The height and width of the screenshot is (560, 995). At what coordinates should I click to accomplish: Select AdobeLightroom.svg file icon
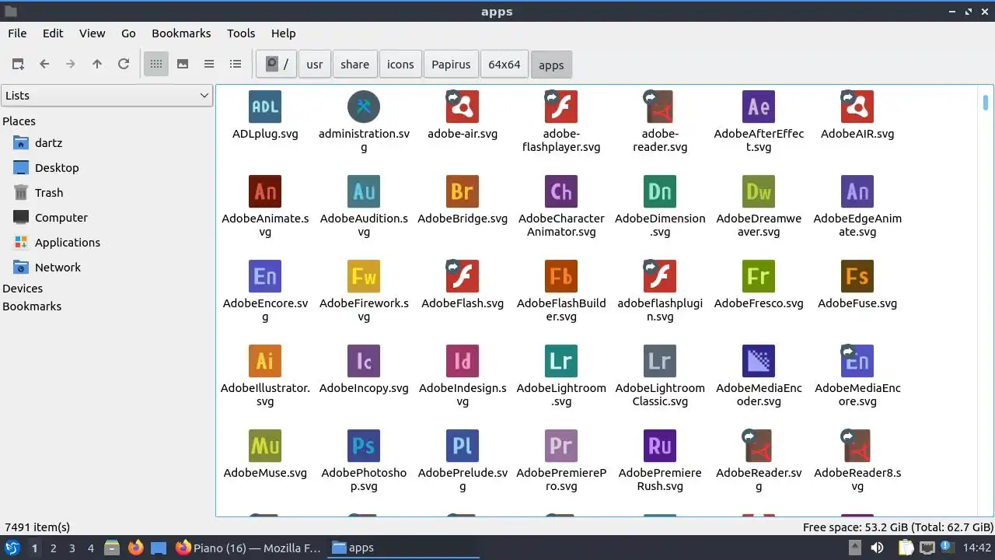click(x=561, y=361)
